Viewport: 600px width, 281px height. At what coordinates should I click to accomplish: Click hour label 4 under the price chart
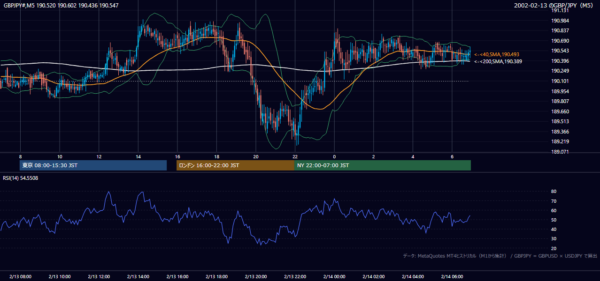(413, 156)
